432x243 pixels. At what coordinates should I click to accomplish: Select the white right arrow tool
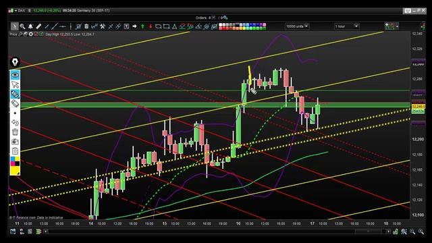pyautogui.click(x=134, y=26)
